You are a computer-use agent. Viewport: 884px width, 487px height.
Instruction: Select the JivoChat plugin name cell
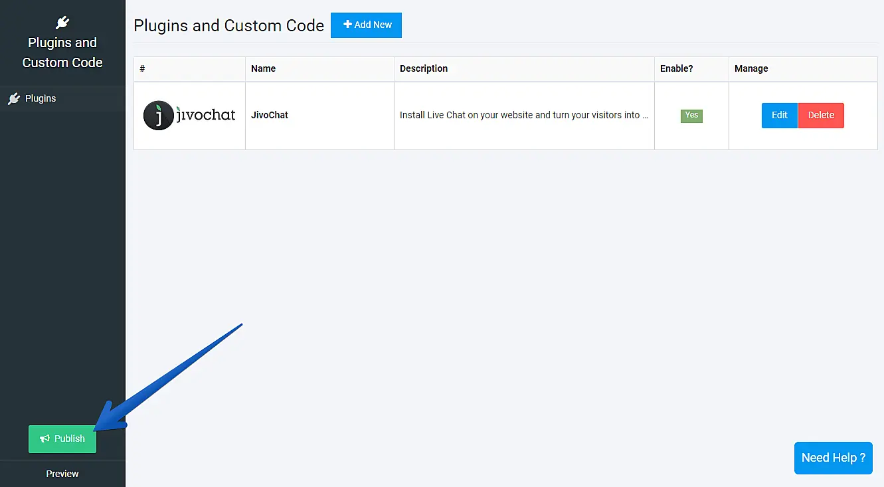[x=270, y=115]
